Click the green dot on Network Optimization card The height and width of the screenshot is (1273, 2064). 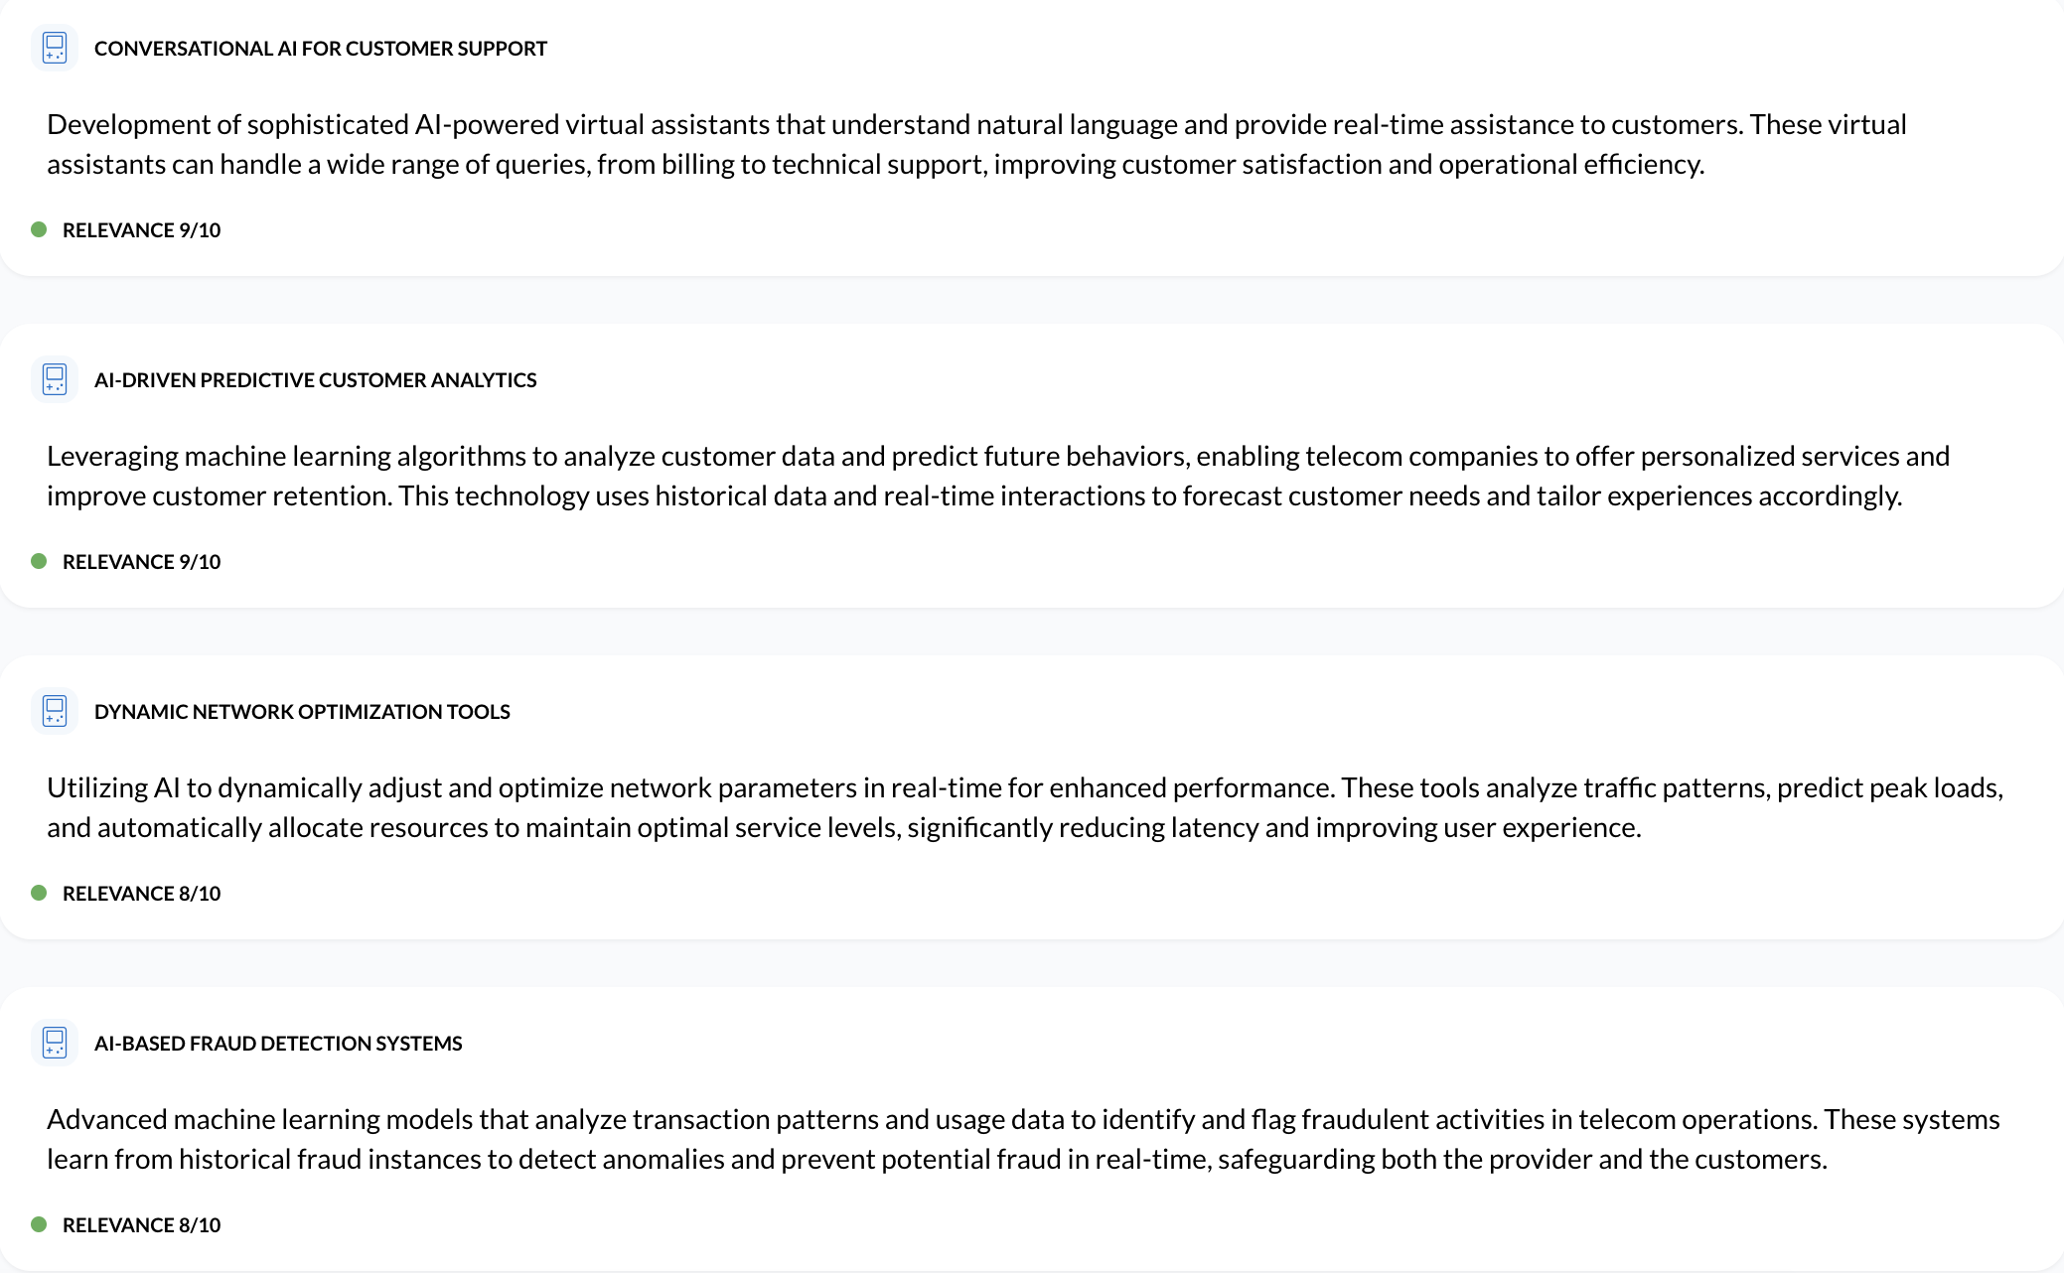click(x=39, y=893)
